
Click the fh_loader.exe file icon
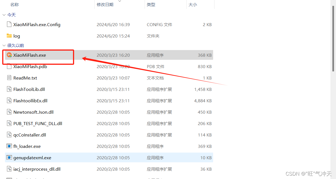(9, 146)
